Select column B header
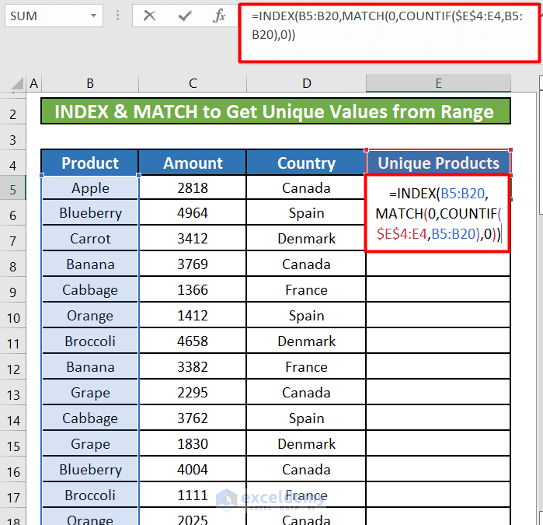The height and width of the screenshot is (525, 543). (90, 84)
